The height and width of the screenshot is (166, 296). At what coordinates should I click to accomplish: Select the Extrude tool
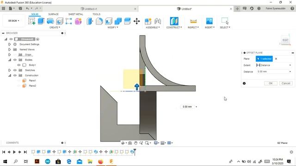coord(41,21)
